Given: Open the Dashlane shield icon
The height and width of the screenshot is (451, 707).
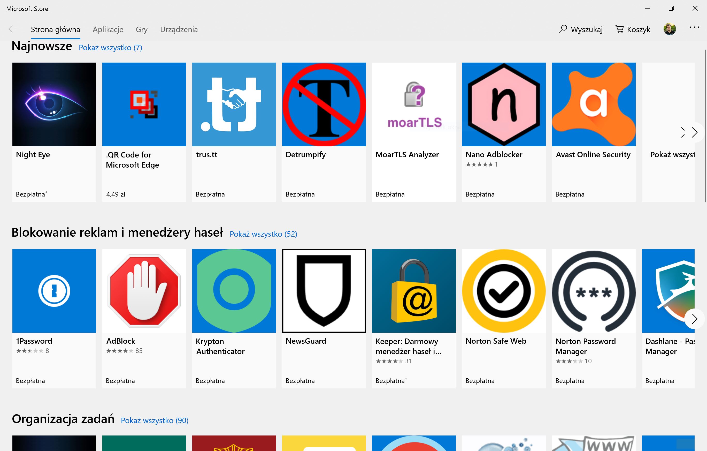Looking at the screenshot, I should [x=668, y=291].
